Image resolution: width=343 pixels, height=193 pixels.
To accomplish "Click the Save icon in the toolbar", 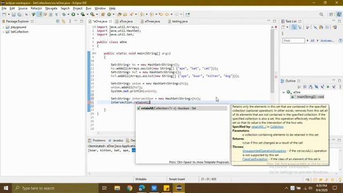I will coord(13,14).
